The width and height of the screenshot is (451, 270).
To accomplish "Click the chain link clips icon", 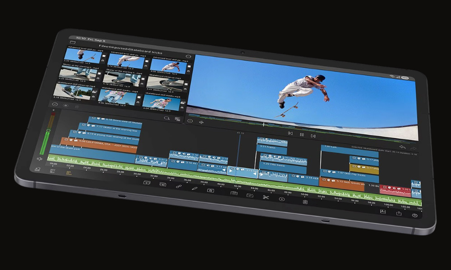I will click(179, 186).
